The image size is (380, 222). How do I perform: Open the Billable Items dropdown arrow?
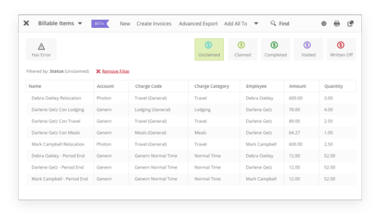80,24
